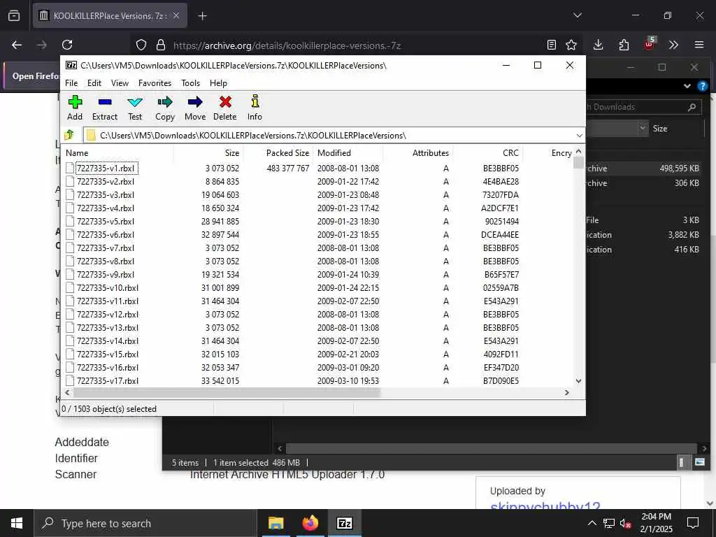The height and width of the screenshot is (537, 716).
Task: Go up one folder level in 7-Zip
Action: [69, 135]
